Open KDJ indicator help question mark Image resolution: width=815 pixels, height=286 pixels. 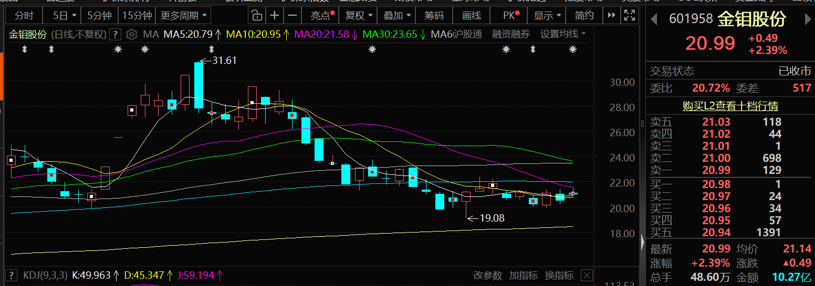[12, 274]
